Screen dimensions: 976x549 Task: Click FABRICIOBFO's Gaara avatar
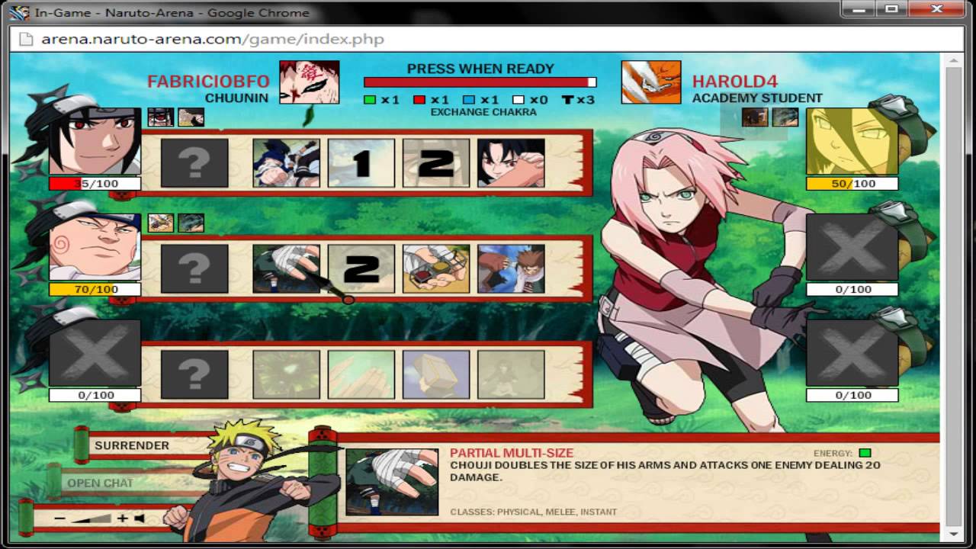point(309,82)
